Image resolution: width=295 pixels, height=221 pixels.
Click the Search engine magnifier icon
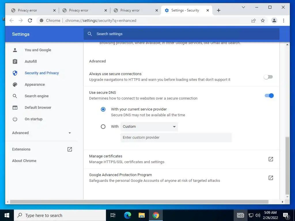(15, 96)
